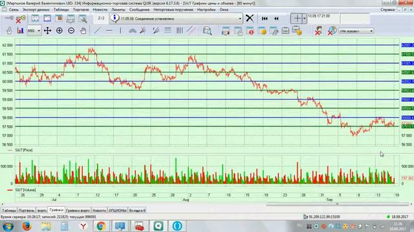This screenshot has width=414, height=232.
Task: Click the black X clear messages icon
Action: (250, 19)
